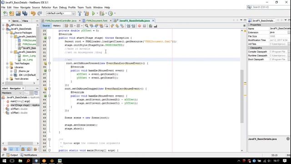Click the Find Previous Occurrence icon
Image resolution: width=291 pixels, height=164 pixels.
tap(91, 26)
